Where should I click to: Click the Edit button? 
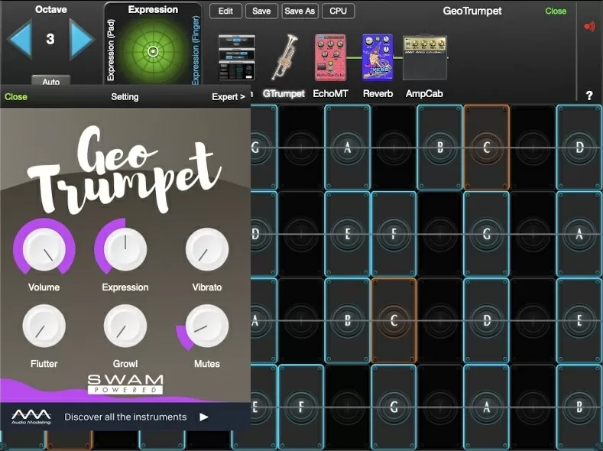point(225,11)
